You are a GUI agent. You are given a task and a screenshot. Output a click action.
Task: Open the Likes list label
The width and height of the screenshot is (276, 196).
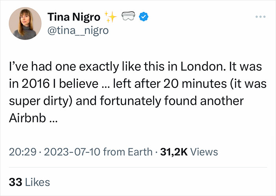37,182
